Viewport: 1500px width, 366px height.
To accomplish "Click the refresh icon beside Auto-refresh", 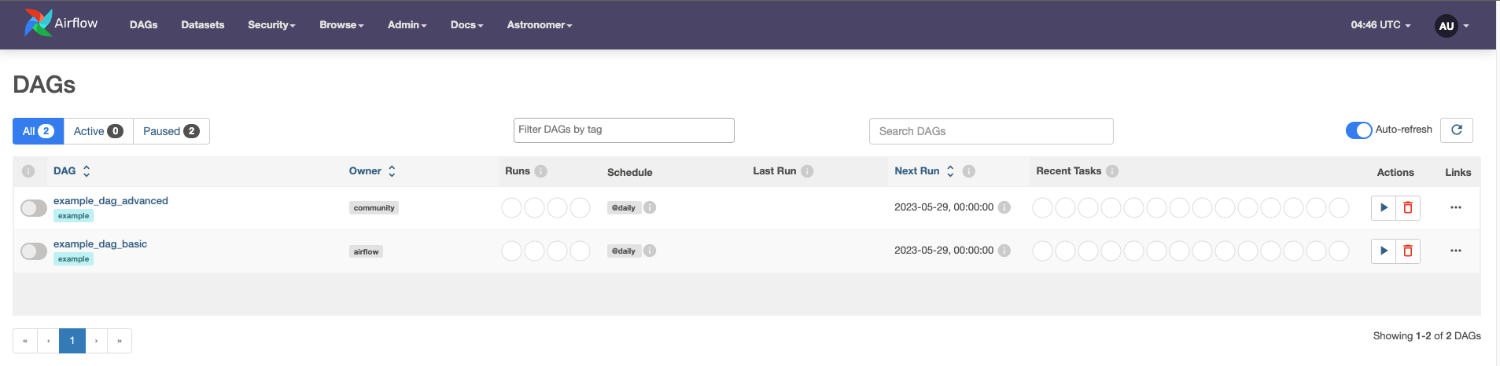I will pos(1456,130).
